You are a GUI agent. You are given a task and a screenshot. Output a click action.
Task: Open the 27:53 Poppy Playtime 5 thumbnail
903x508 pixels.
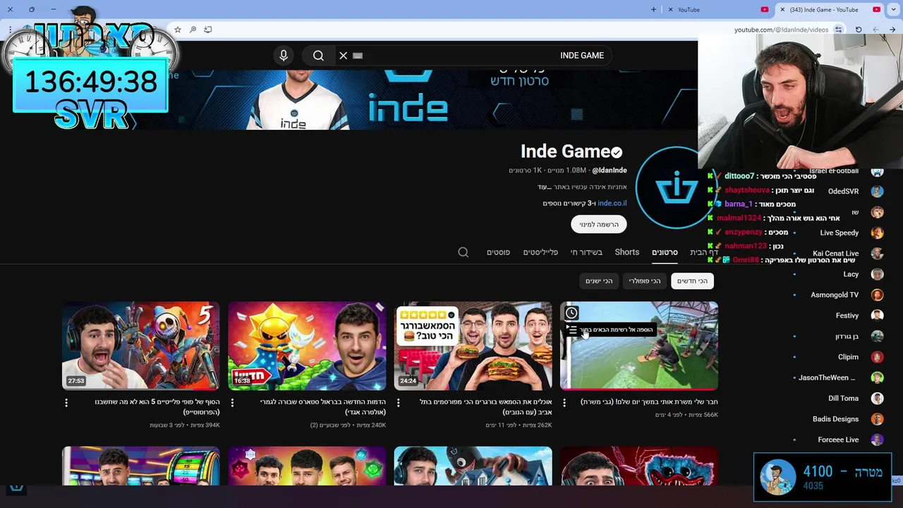(141, 346)
